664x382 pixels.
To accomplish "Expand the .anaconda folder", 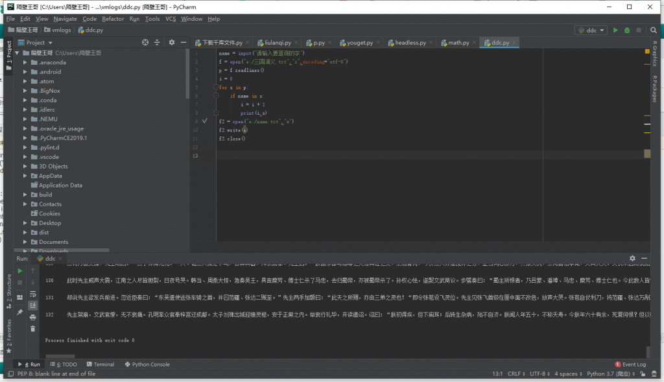I will [25, 62].
